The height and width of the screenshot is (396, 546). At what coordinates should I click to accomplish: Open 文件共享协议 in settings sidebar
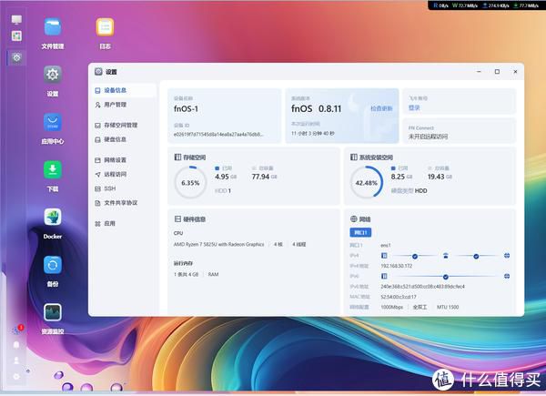tap(124, 203)
